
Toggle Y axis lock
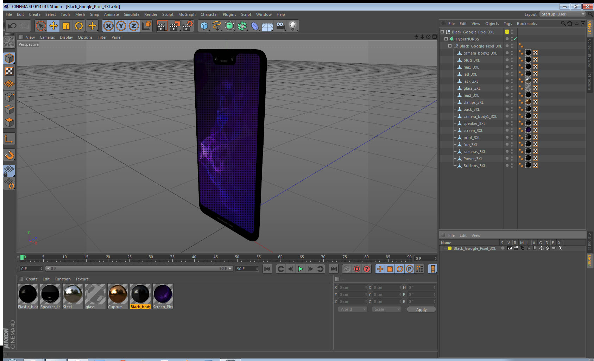pos(121,26)
